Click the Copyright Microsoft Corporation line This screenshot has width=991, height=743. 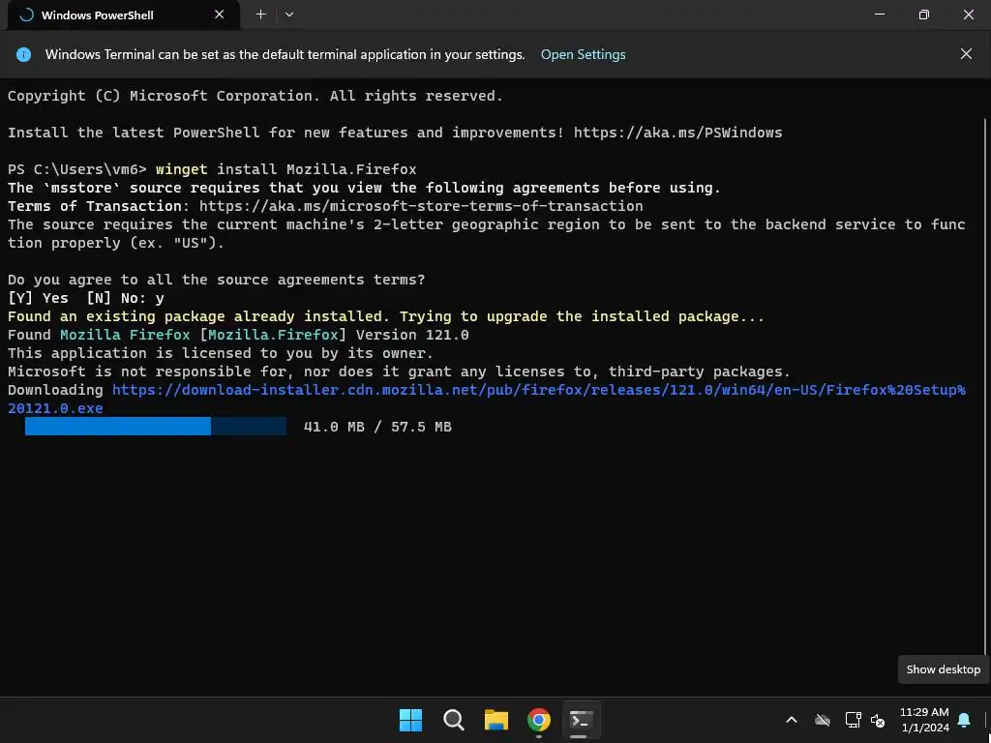tap(255, 96)
